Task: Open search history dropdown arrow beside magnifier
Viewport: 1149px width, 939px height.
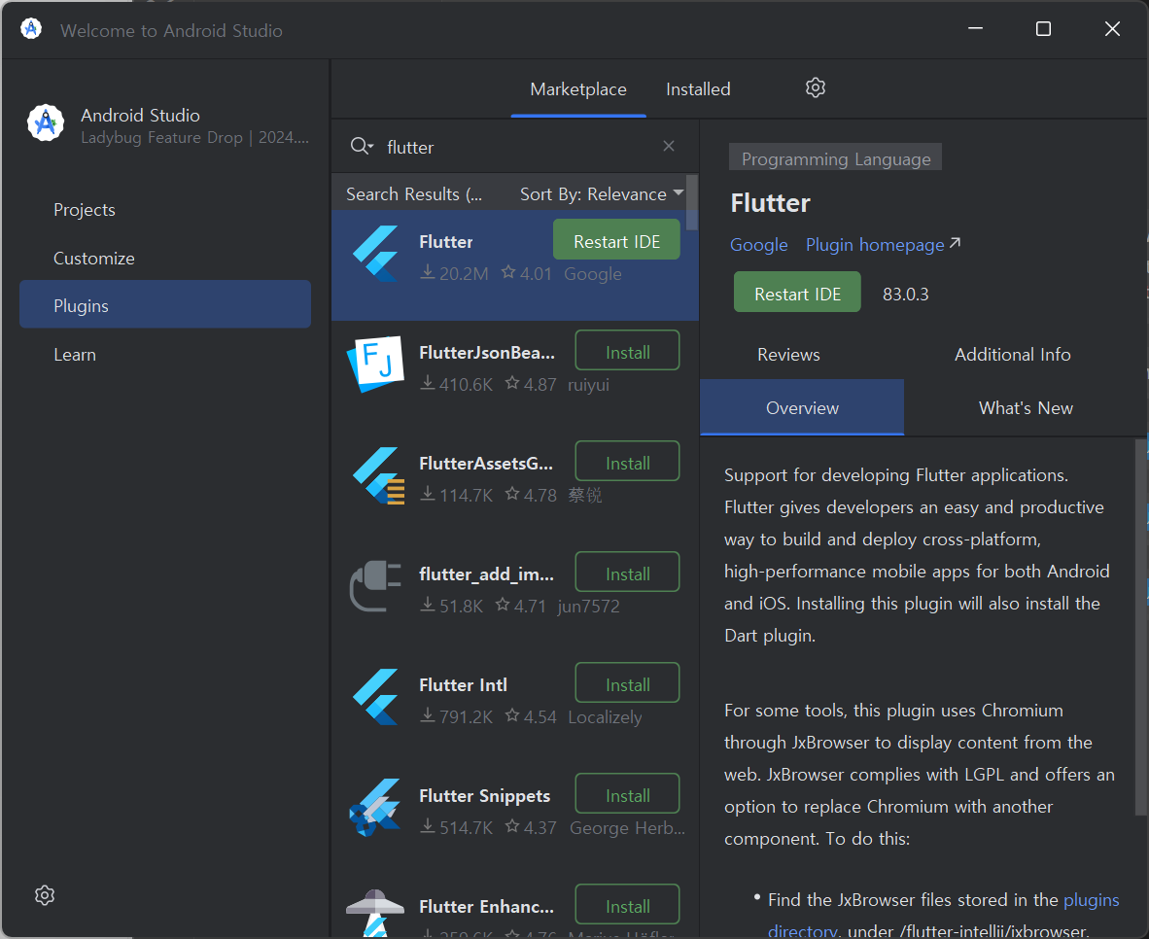Action: [370, 147]
